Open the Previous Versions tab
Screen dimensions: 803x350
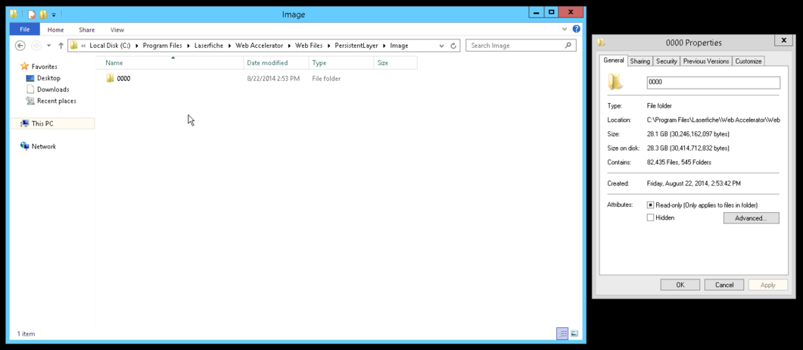[x=705, y=61]
